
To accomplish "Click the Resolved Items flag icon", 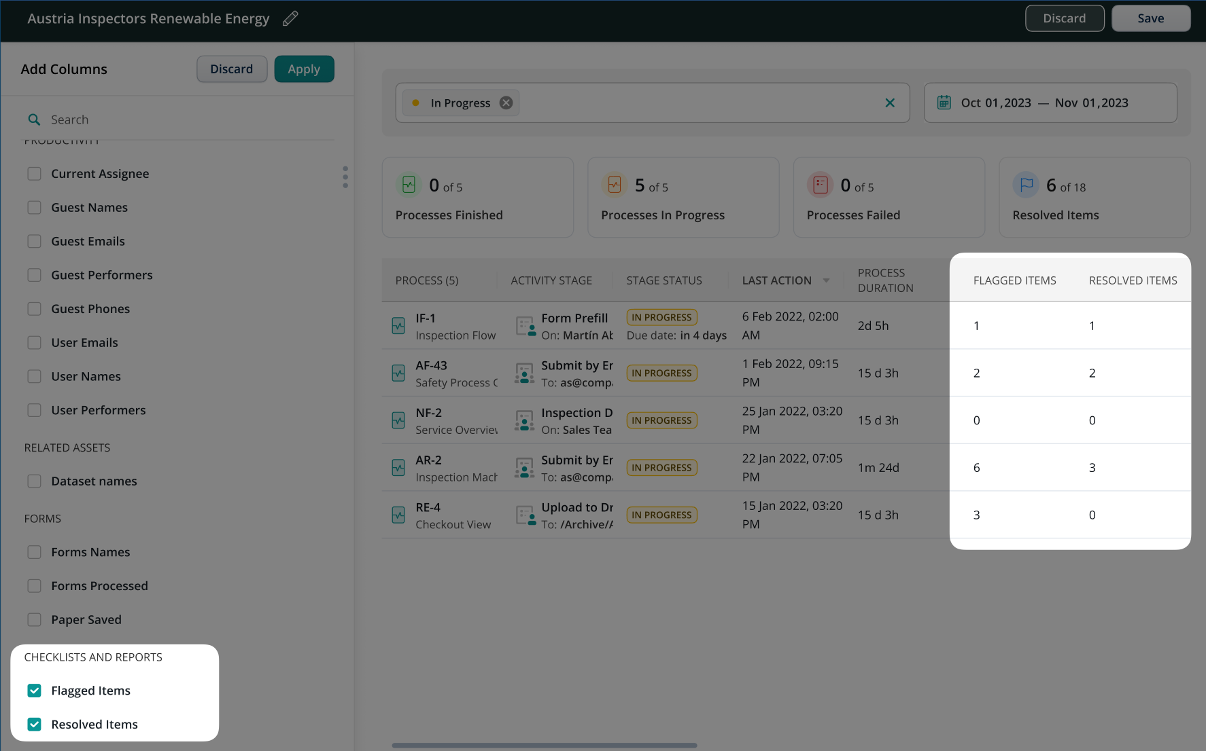I will click(1026, 185).
